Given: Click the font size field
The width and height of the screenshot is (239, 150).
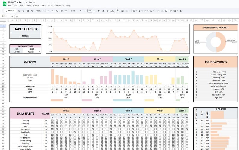Looking at the screenshot, I should tap(90, 11).
